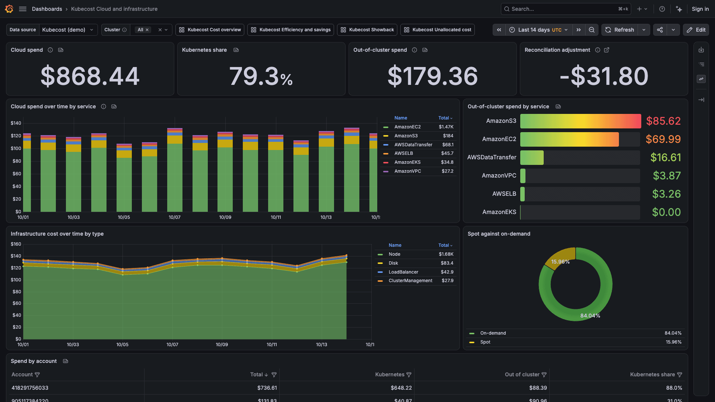
Task: Open Kubecost Cost overview dashboard link
Action: (210, 30)
